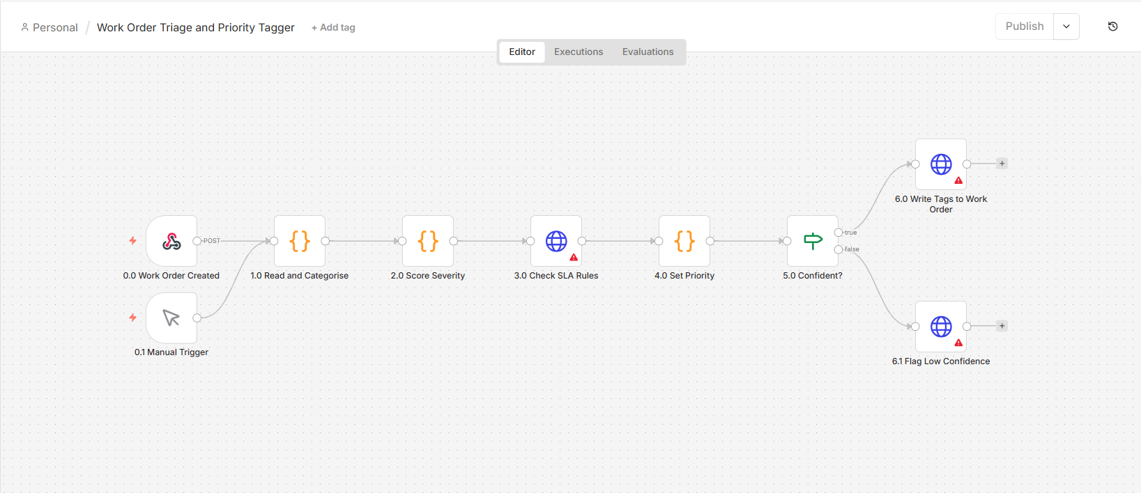Open the Check SLA Rules HTTP node

[x=556, y=241]
